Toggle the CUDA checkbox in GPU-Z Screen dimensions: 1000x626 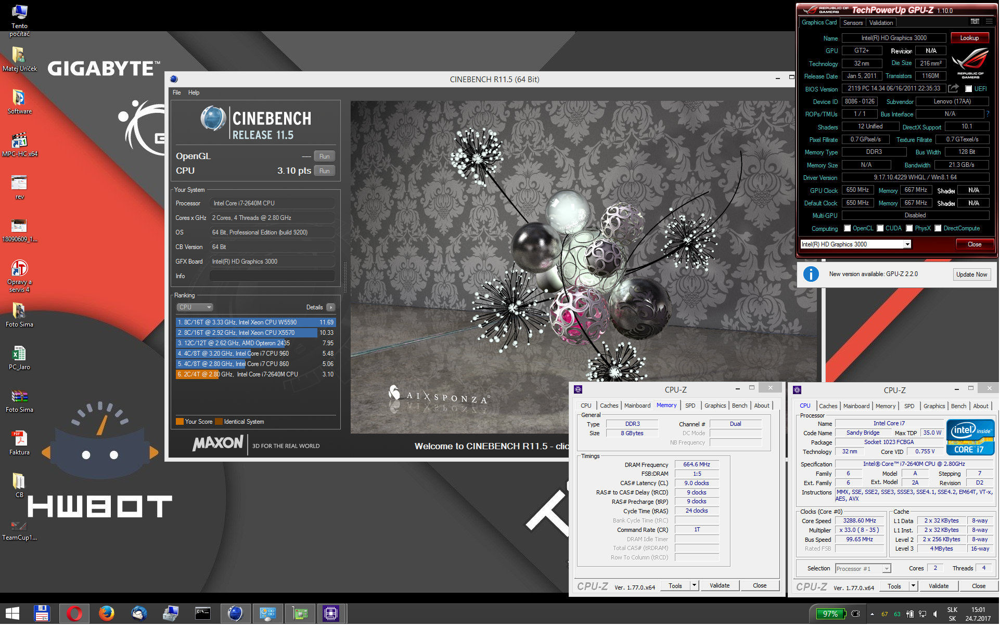pyautogui.click(x=880, y=228)
